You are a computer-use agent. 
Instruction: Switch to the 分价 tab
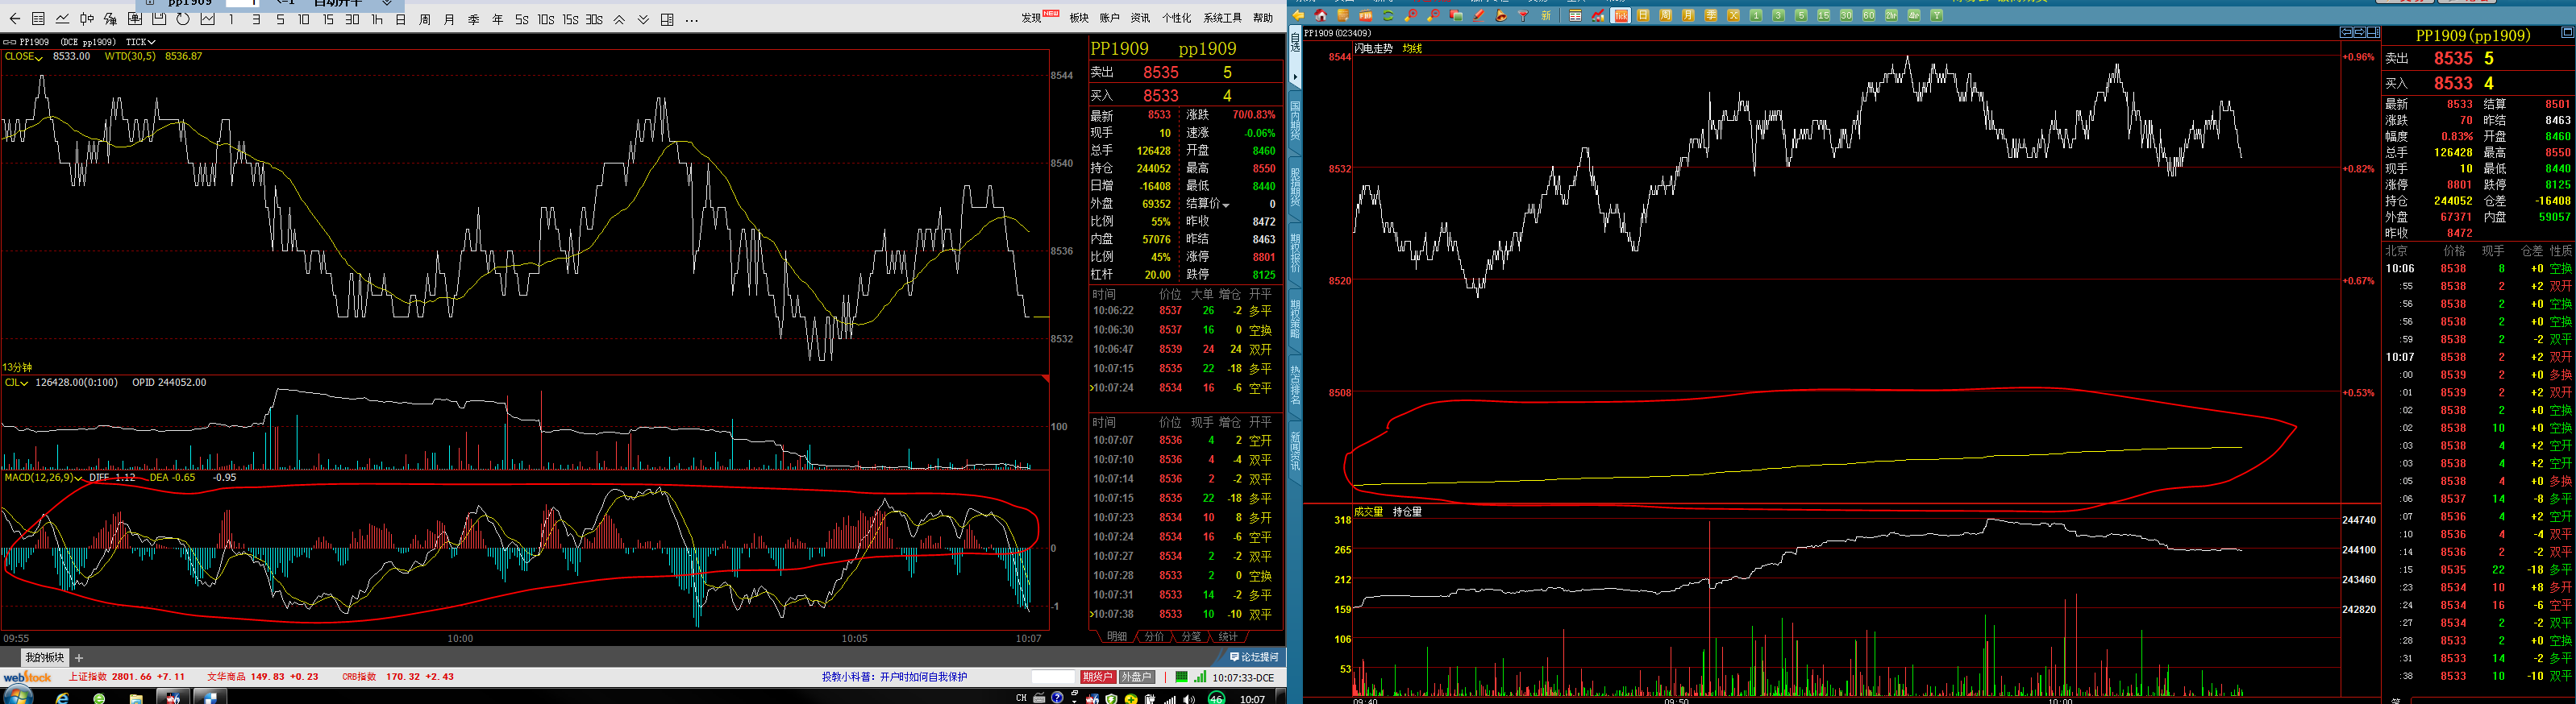[1154, 637]
